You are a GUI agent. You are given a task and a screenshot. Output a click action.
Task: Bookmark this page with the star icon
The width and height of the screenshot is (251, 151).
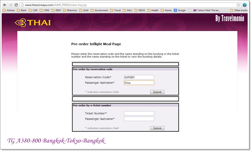(238, 5)
